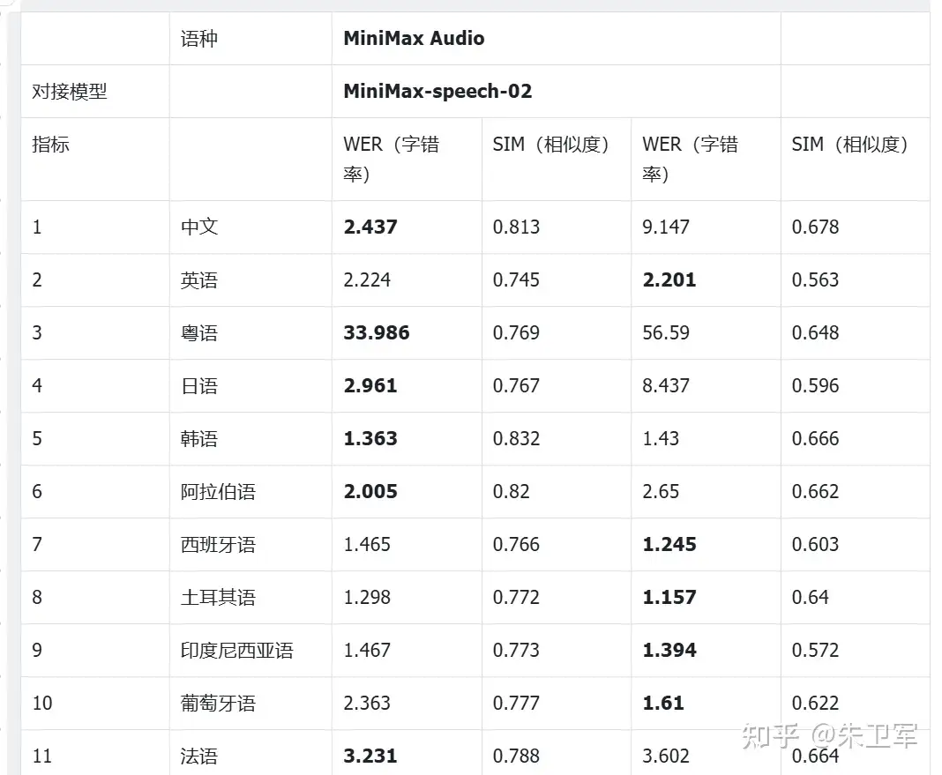Select the 2.65 WER value

pyautogui.click(x=661, y=492)
